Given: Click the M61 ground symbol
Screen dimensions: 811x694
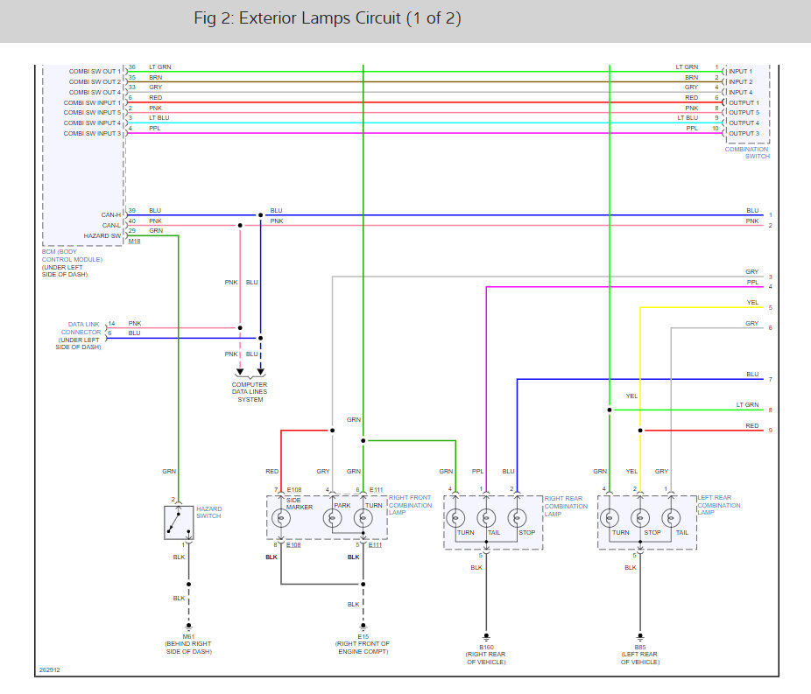Looking at the screenshot, I should click(x=189, y=627).
